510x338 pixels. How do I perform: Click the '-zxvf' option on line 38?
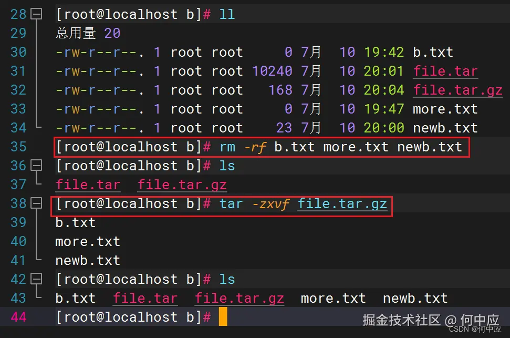pos(270,204)
